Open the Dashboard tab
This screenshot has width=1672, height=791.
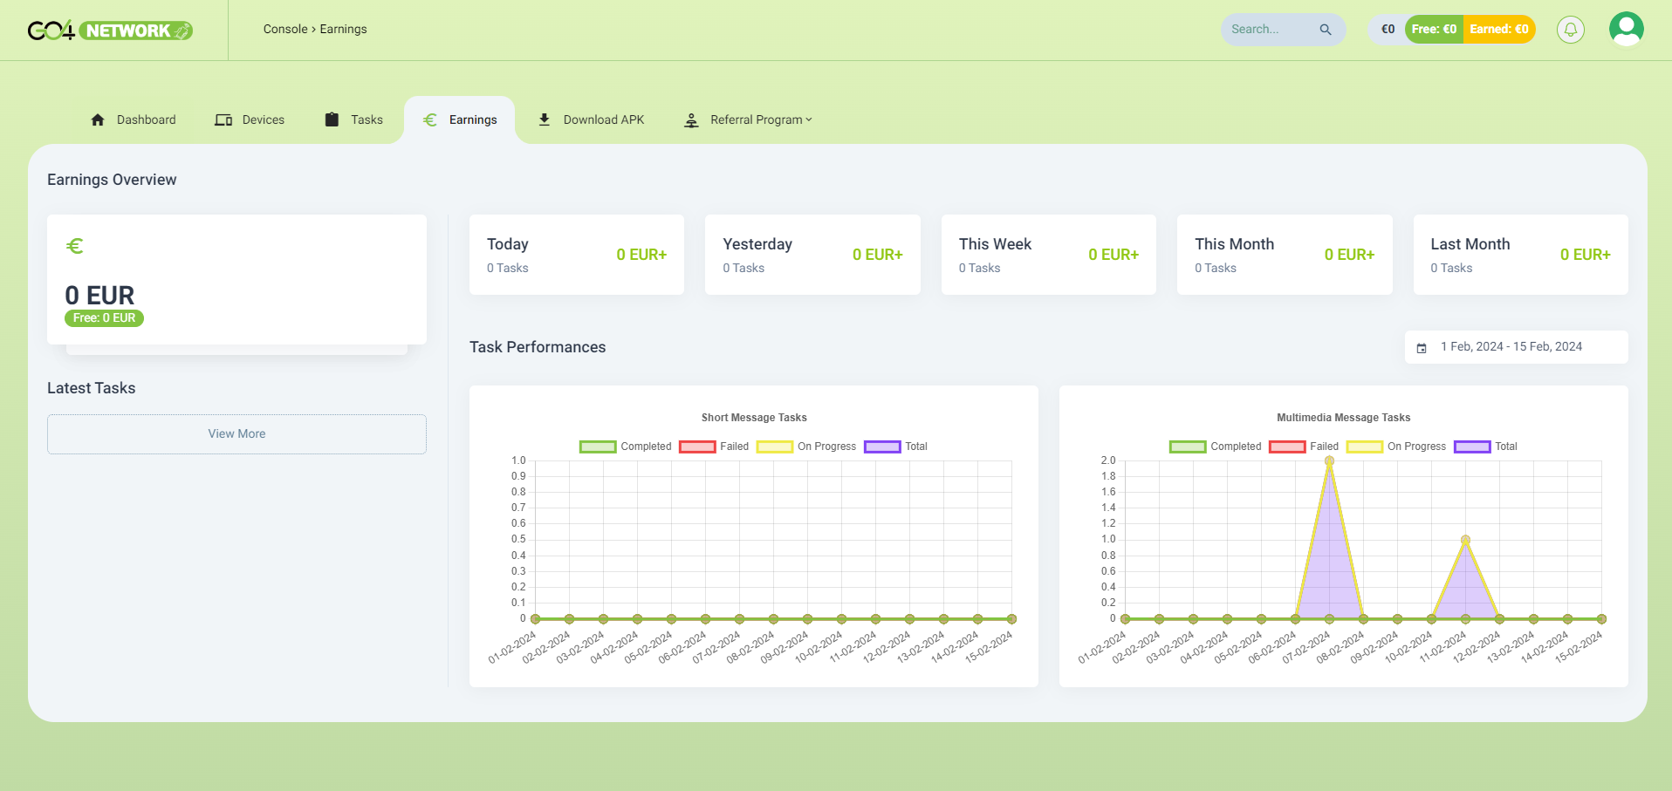[x=134, y=119]
